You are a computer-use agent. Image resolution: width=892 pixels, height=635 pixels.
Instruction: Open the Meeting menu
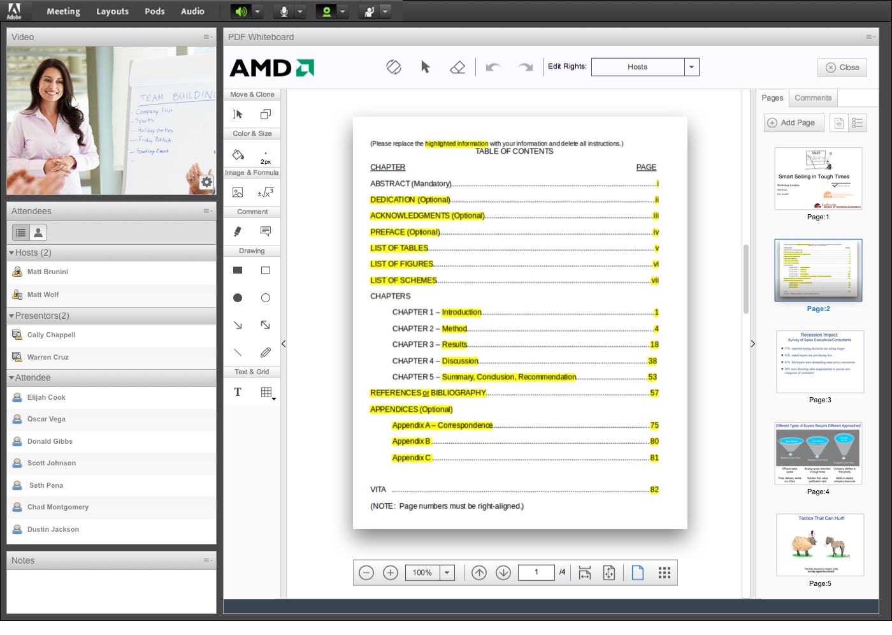(x=64, y=11)
